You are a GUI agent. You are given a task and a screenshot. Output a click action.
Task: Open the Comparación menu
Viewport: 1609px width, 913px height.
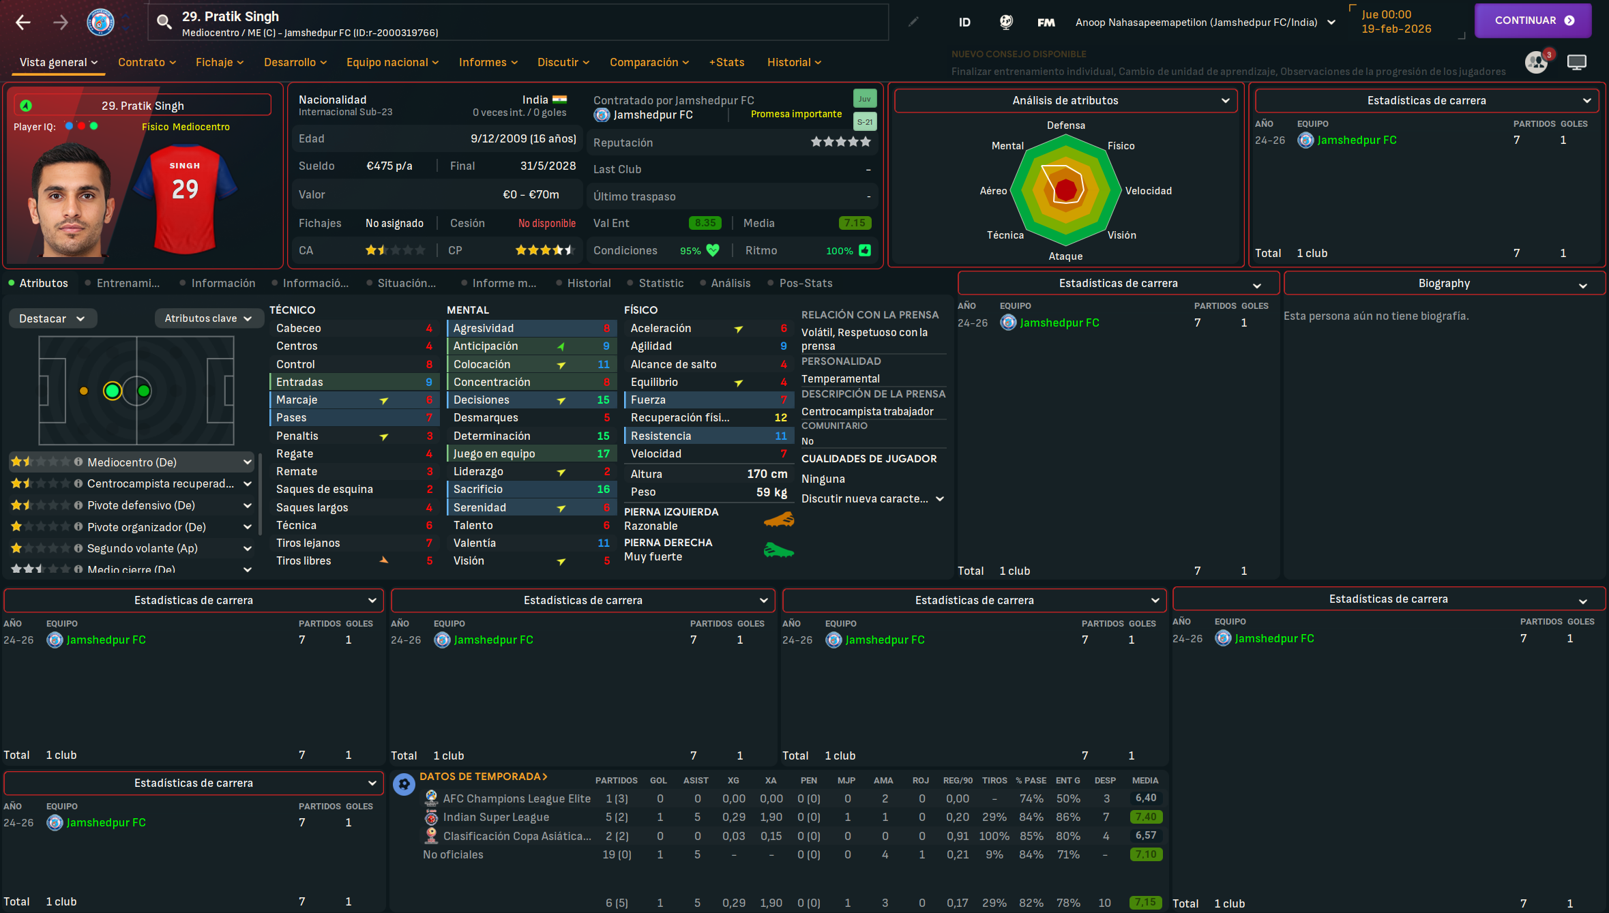tap(649, 62)
